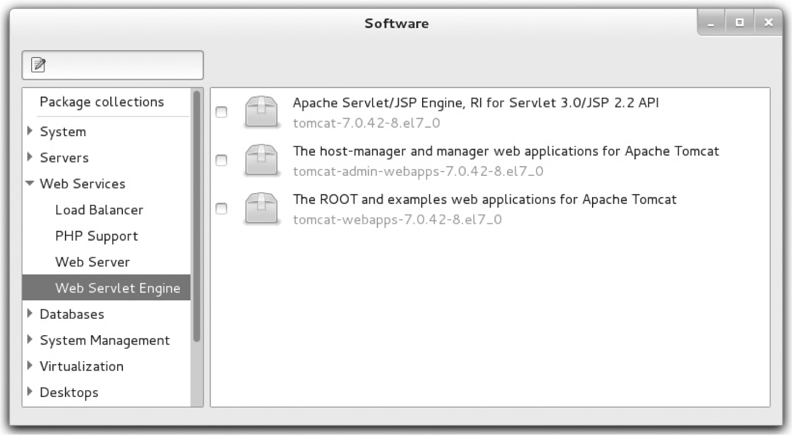Screen dimensions: 792x435
Task: Click the text 'Apache Servlet/JSP Engine, RI for Servlet 3.0/JSP 2.2 API'
Action: pyautogui.click(x=476, y=102)
